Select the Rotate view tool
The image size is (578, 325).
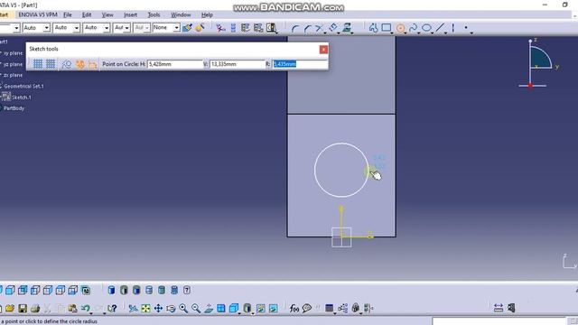[171, 308]
